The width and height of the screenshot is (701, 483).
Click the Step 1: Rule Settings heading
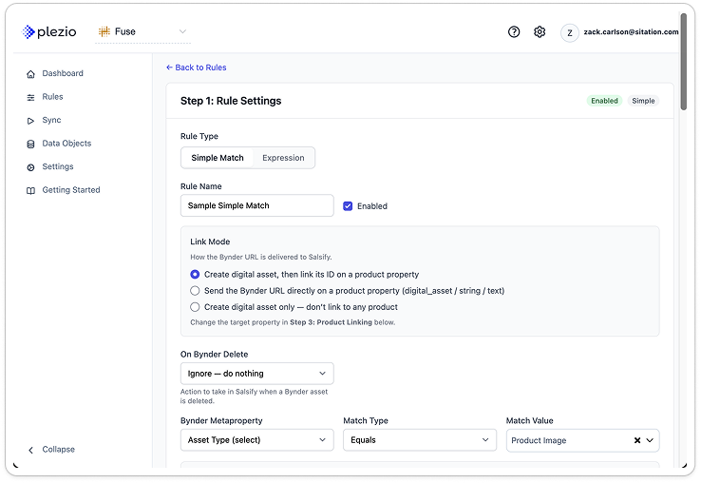(x=231, y=101)
